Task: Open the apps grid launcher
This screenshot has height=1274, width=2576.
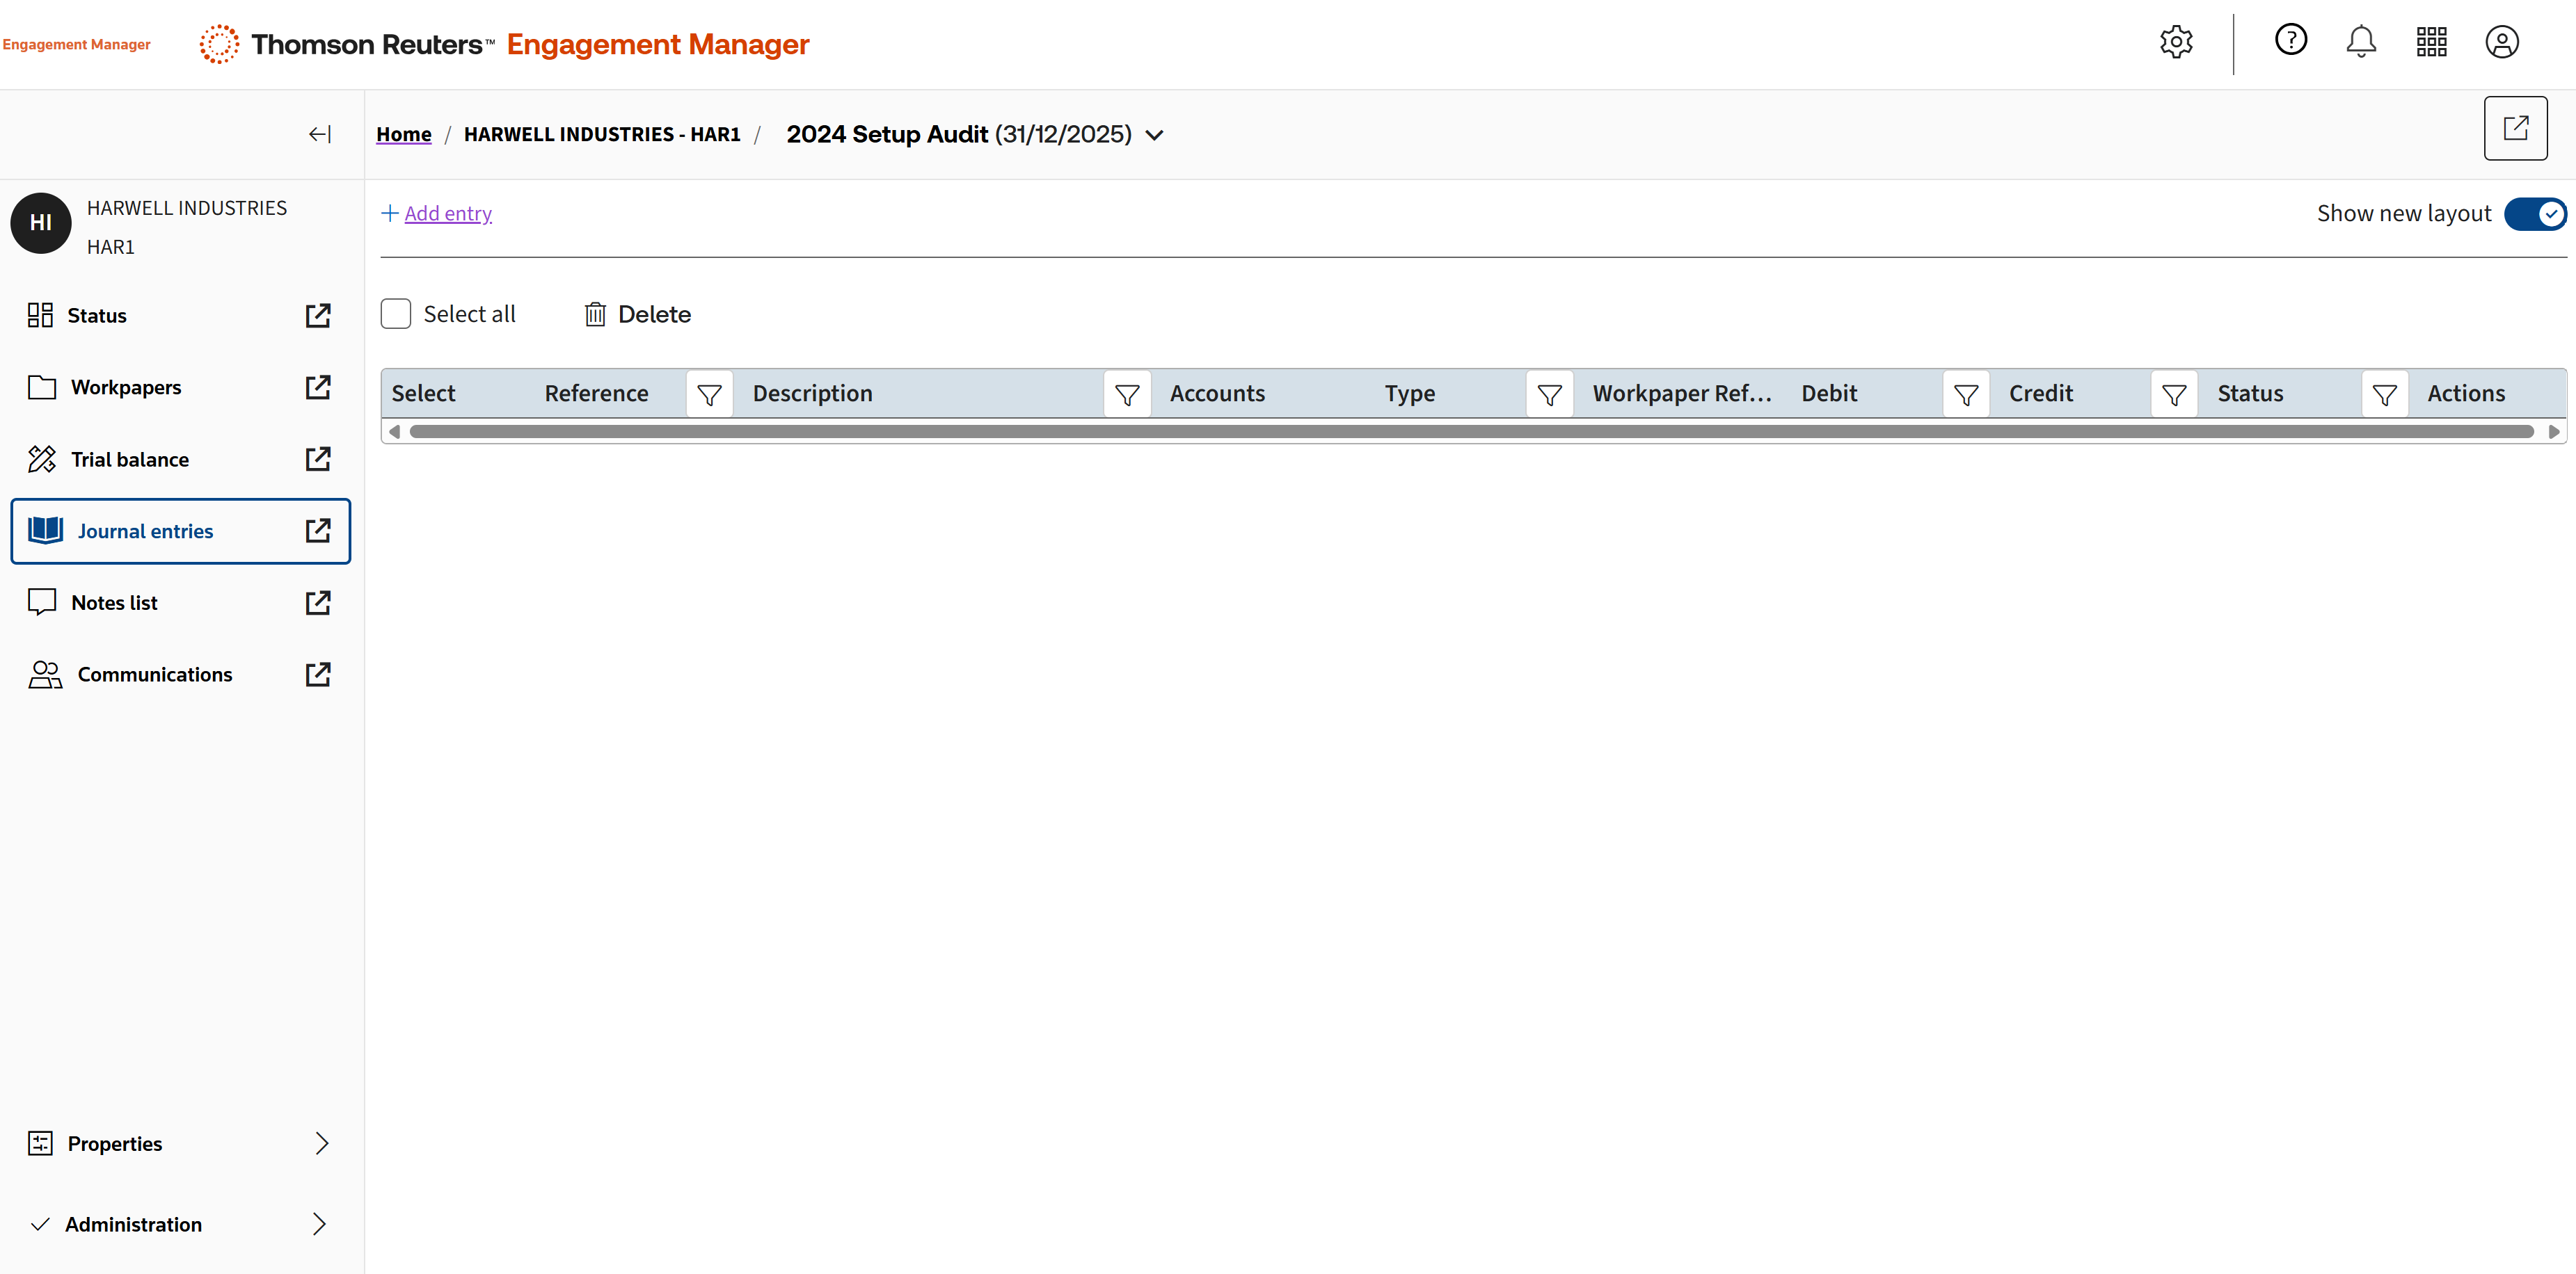Action: click(2431, 42)
